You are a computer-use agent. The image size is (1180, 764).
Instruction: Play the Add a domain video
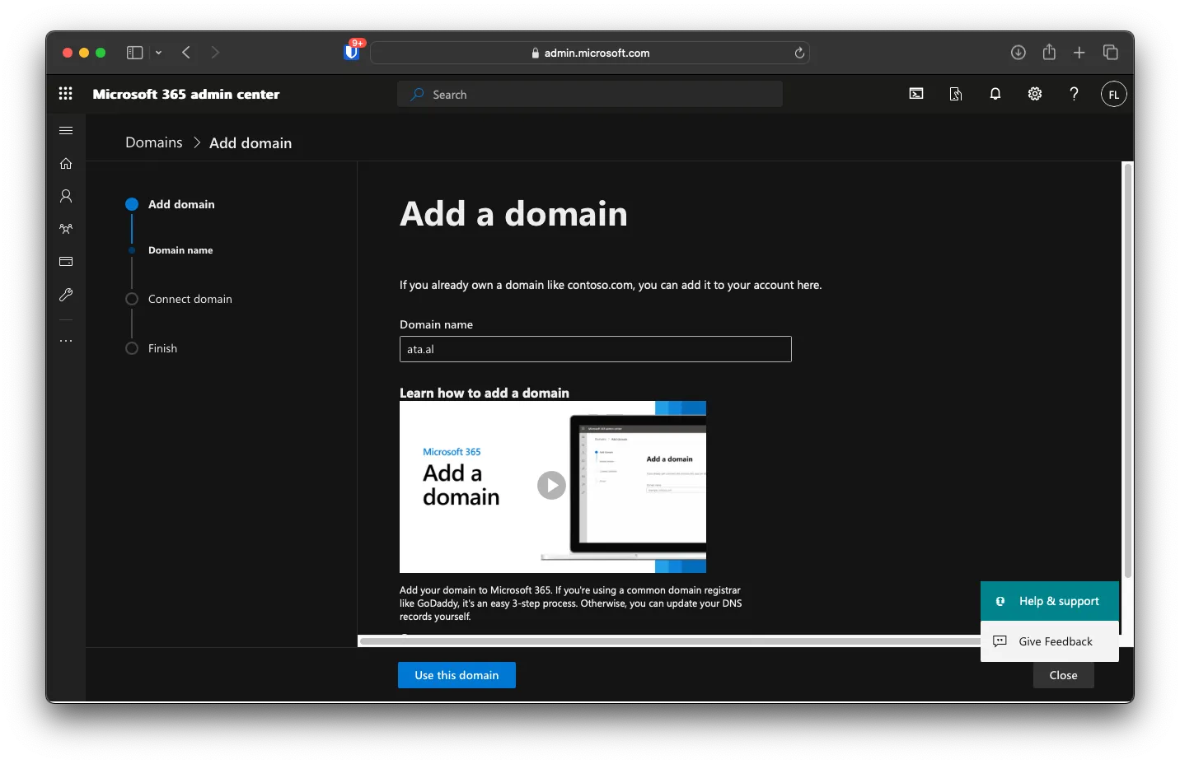pyautogui.click(x=551, y=486)
